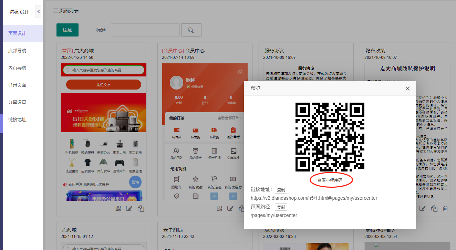The image size is (456, 250).
Task: Click the green 添加 button
Action: click(68, 30)
